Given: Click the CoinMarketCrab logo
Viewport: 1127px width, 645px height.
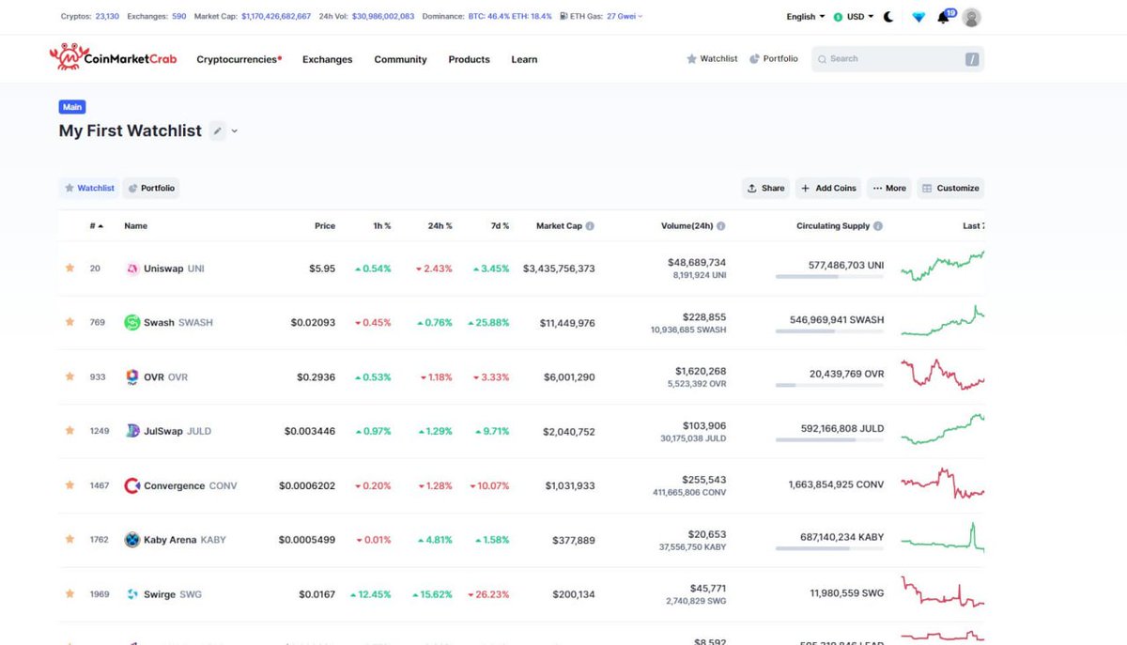Looking at the screenshot, I should [113, 57].
